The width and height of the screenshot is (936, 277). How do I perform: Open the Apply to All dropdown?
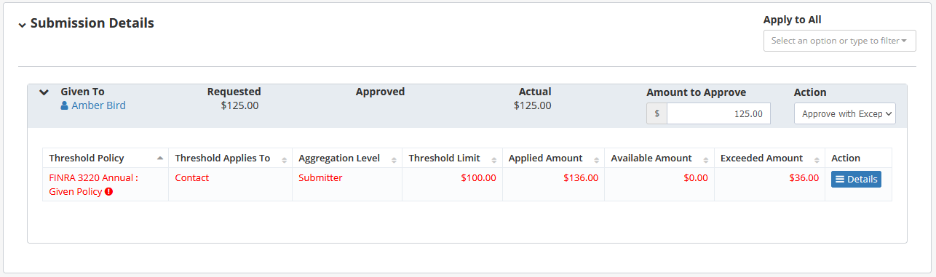(x=839, y=41)
